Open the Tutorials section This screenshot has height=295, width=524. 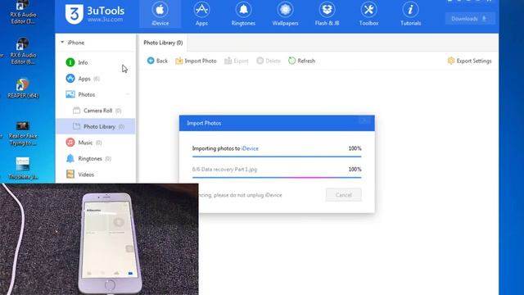410,14
